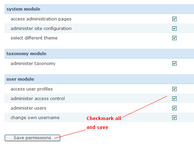The width and height of the screenshot is (194, 147).
Task: Toggle the change own username checkbox
Action: click(x=174, y=117)
